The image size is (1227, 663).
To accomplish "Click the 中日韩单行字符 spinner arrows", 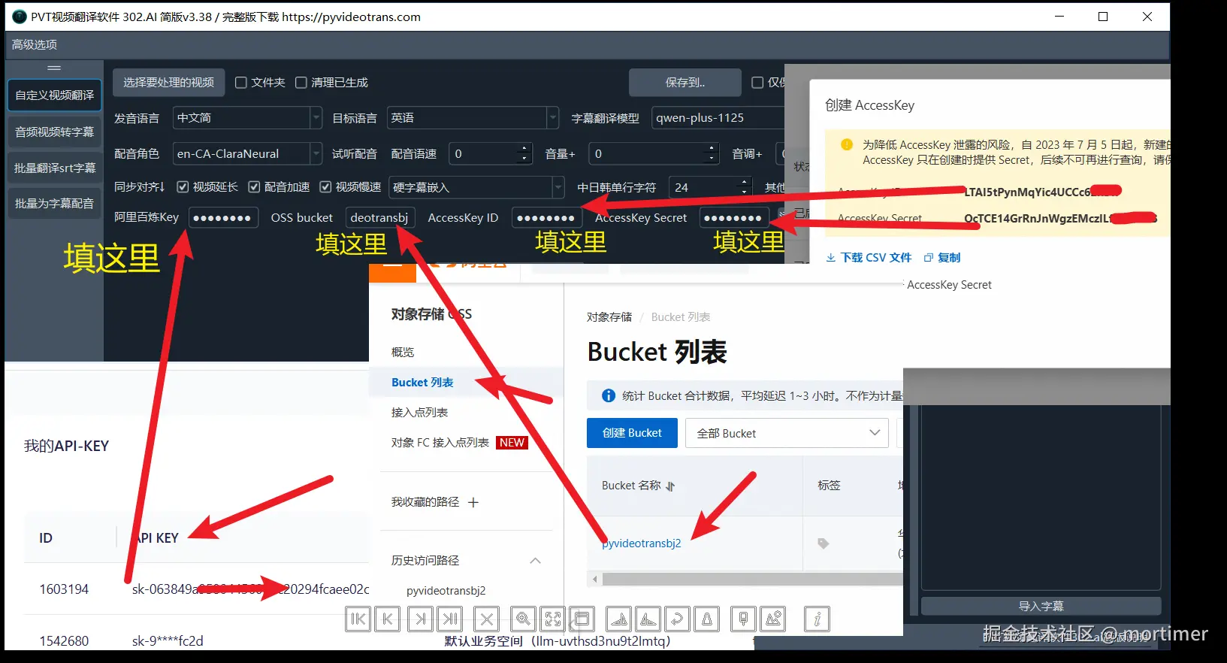I will pos(745,187).
